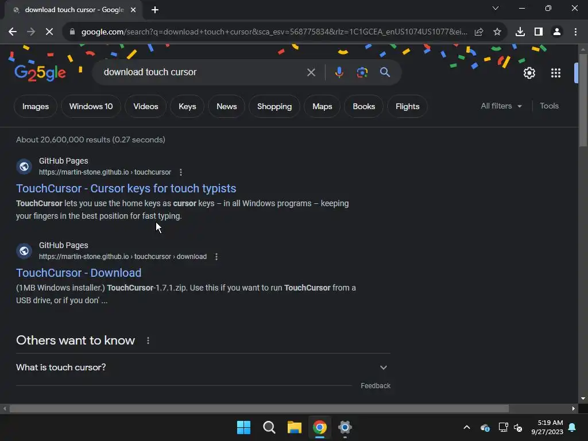
Task: Click the scroll right arrow
Action: (574, 409)
